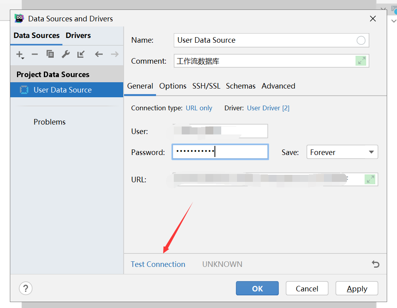This screenshot has height=308, width=397.
Task: Go forward with right arrow icon
Action: (x=115, y=54)
